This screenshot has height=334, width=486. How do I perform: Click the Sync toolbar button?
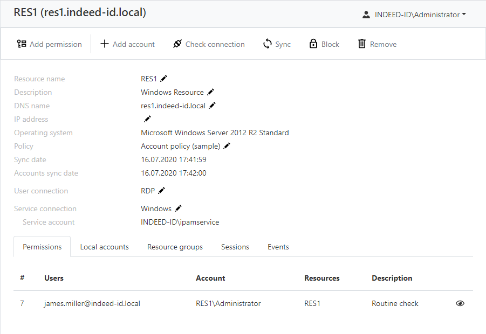[277, 44]
